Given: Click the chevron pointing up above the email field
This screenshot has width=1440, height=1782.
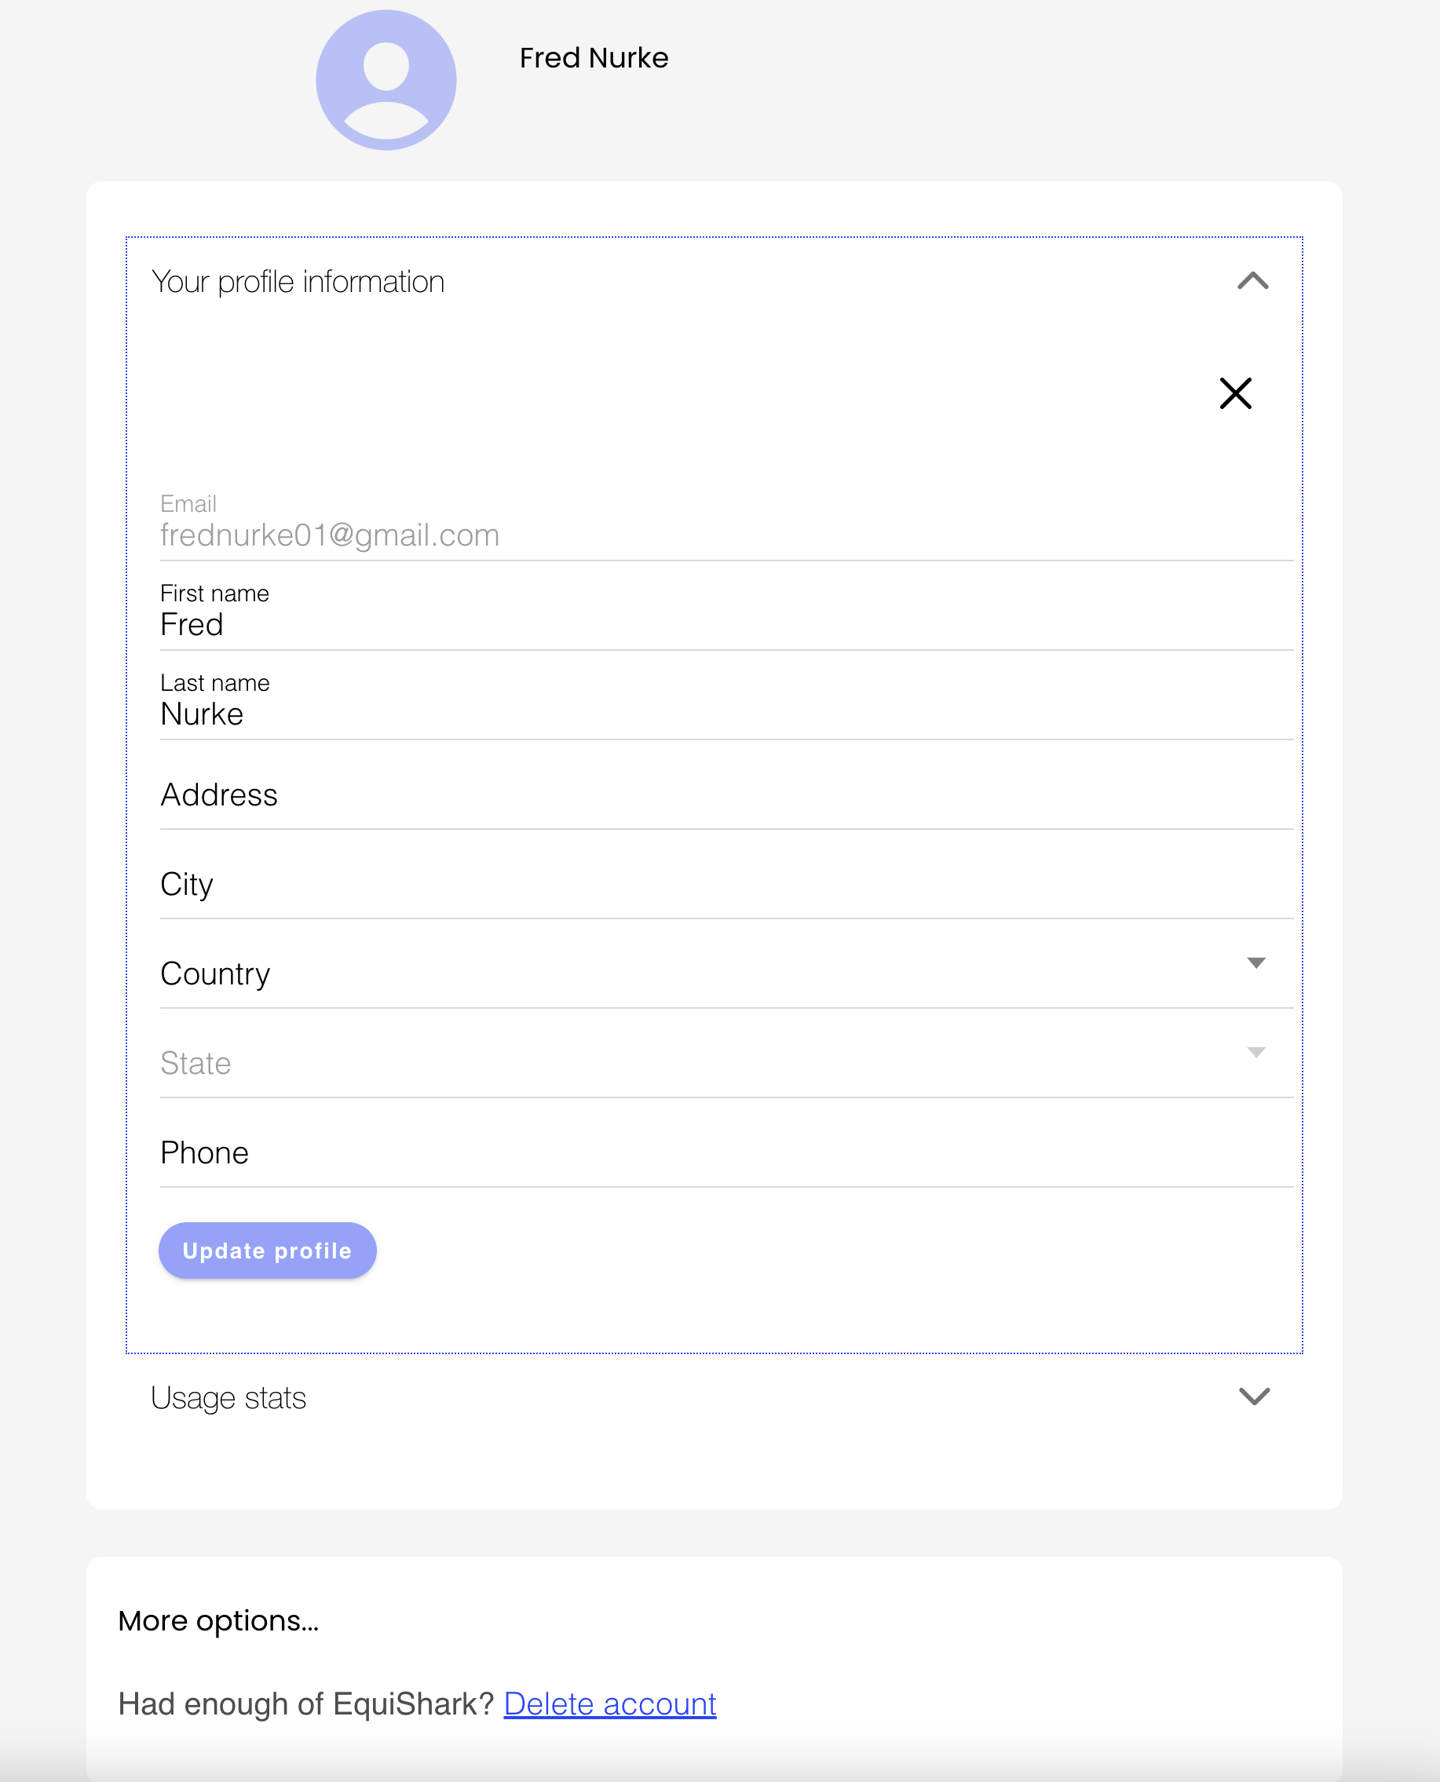Looking at the screenshot, I should (x=1254, y=282).
